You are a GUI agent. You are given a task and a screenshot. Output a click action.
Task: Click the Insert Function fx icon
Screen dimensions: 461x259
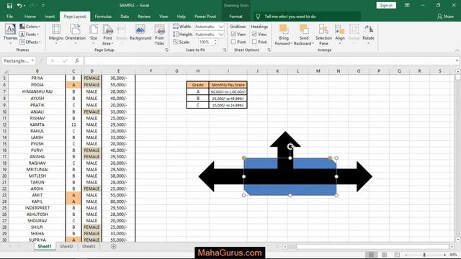click(x=77, y=60)
